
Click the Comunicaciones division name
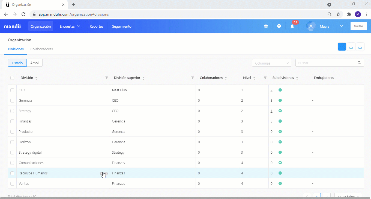coord(31,163)
